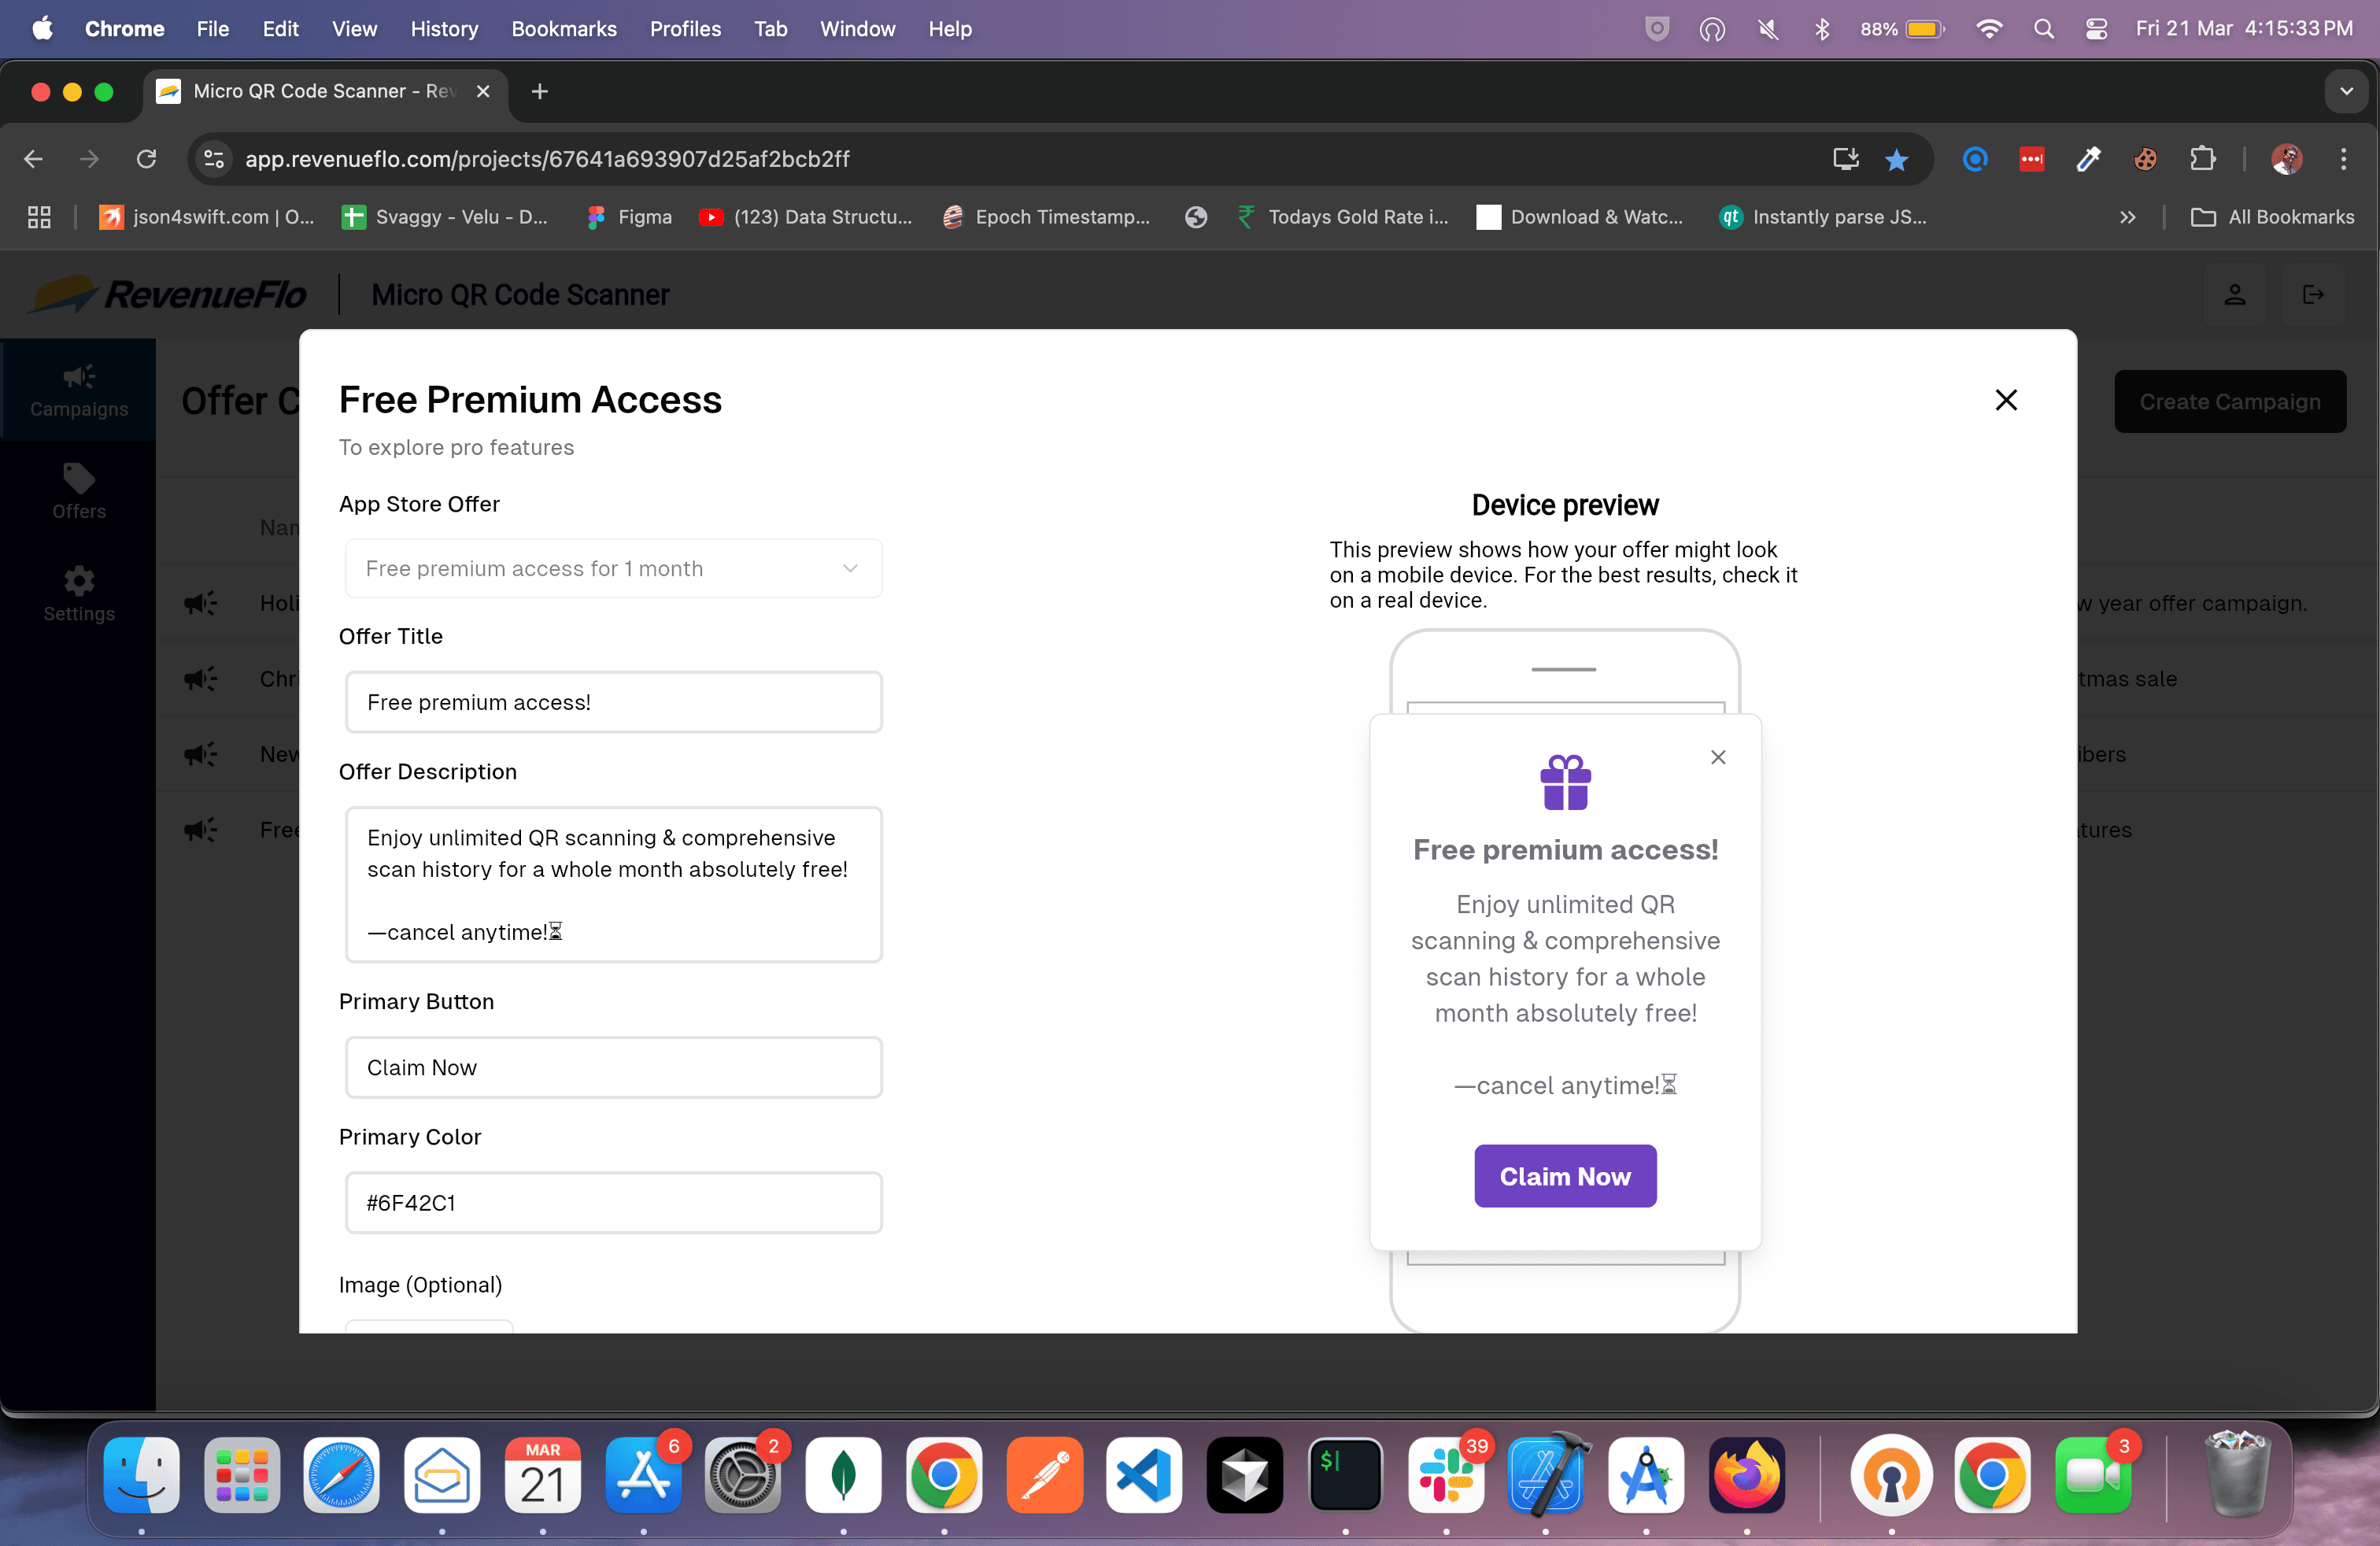Click the account profile icon near Create Campaign
The width and height of the screenshot is (2380, 1546).
point(2236,294)
